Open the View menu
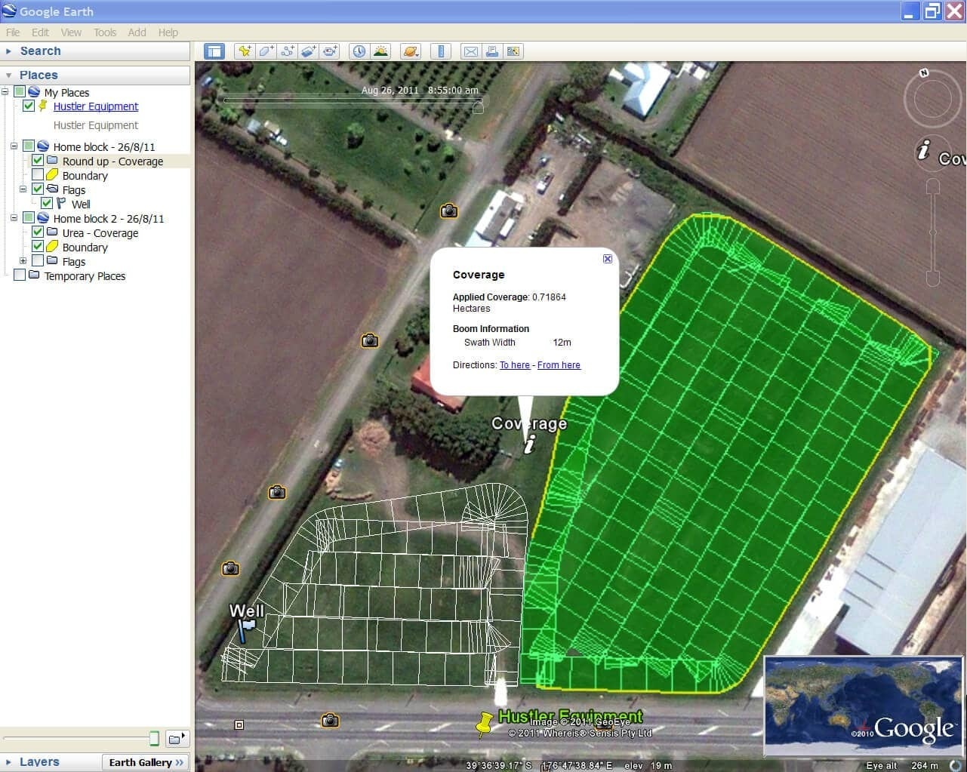The height and width of the screenshot is (772, 967). point(71,32)
